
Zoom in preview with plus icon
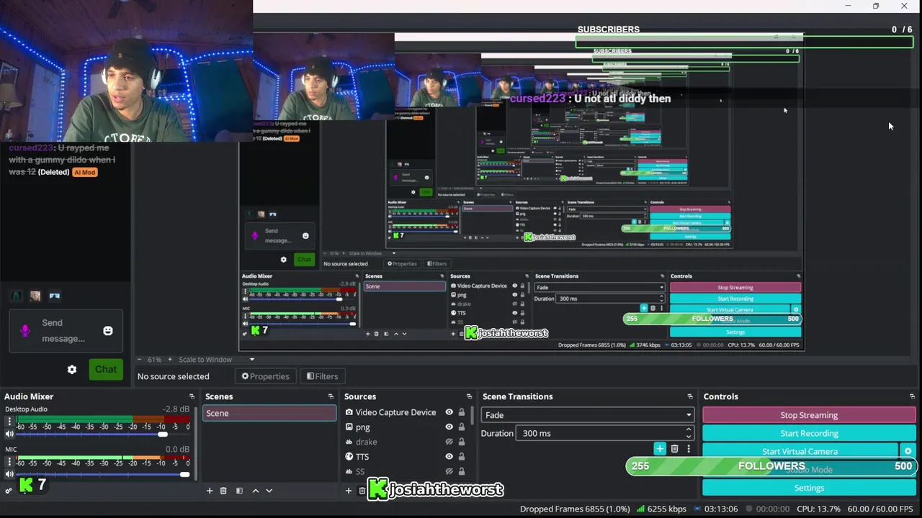[x=170, y=359]
